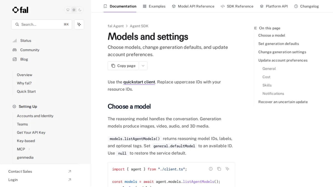333x187 pixels.
Task: Go to fal Agent breadcrumb
Action: [x=116, y=26]
